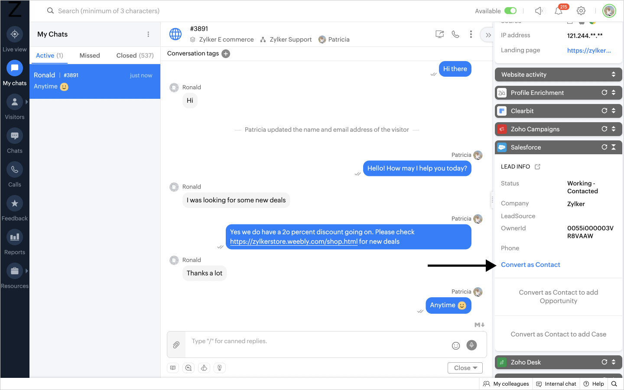The width and height of the screenshot is (624, 390).
Task: Open Resources section in sidebar
Action: pos(15,276)
